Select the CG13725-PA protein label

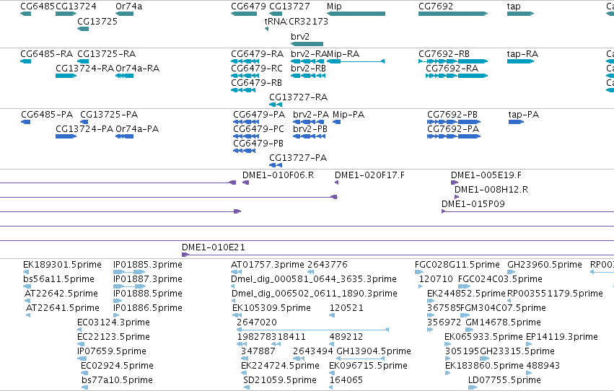109,115
